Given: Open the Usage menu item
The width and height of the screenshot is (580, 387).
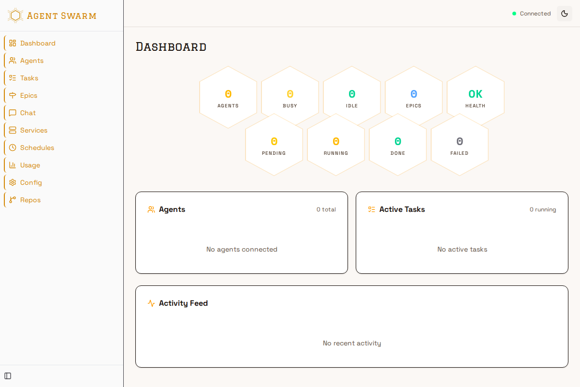Looking at the screenshot, I should coord(30,165).
